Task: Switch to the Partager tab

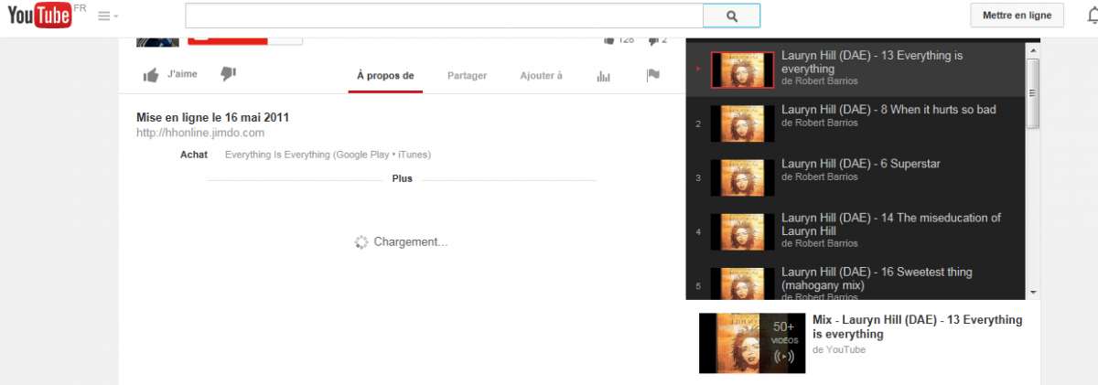Action: [x=467, y=76]
